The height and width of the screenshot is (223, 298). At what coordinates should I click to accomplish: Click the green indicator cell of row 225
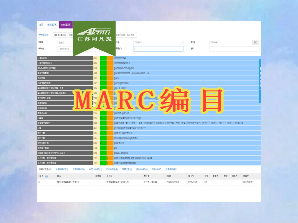coord(103,118)
